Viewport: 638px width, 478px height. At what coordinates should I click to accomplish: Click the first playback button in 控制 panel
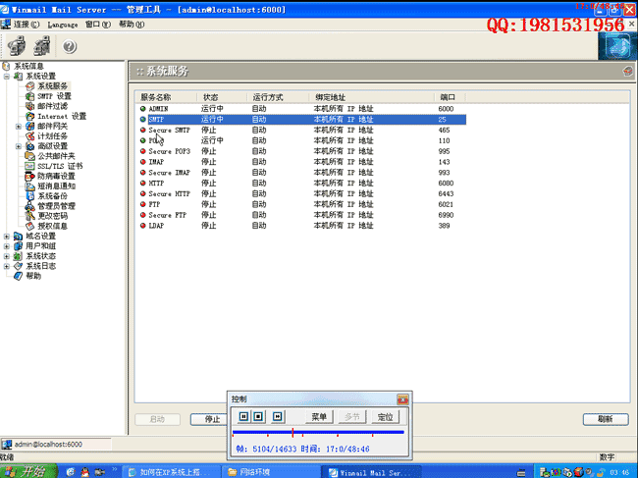[244, 416]
